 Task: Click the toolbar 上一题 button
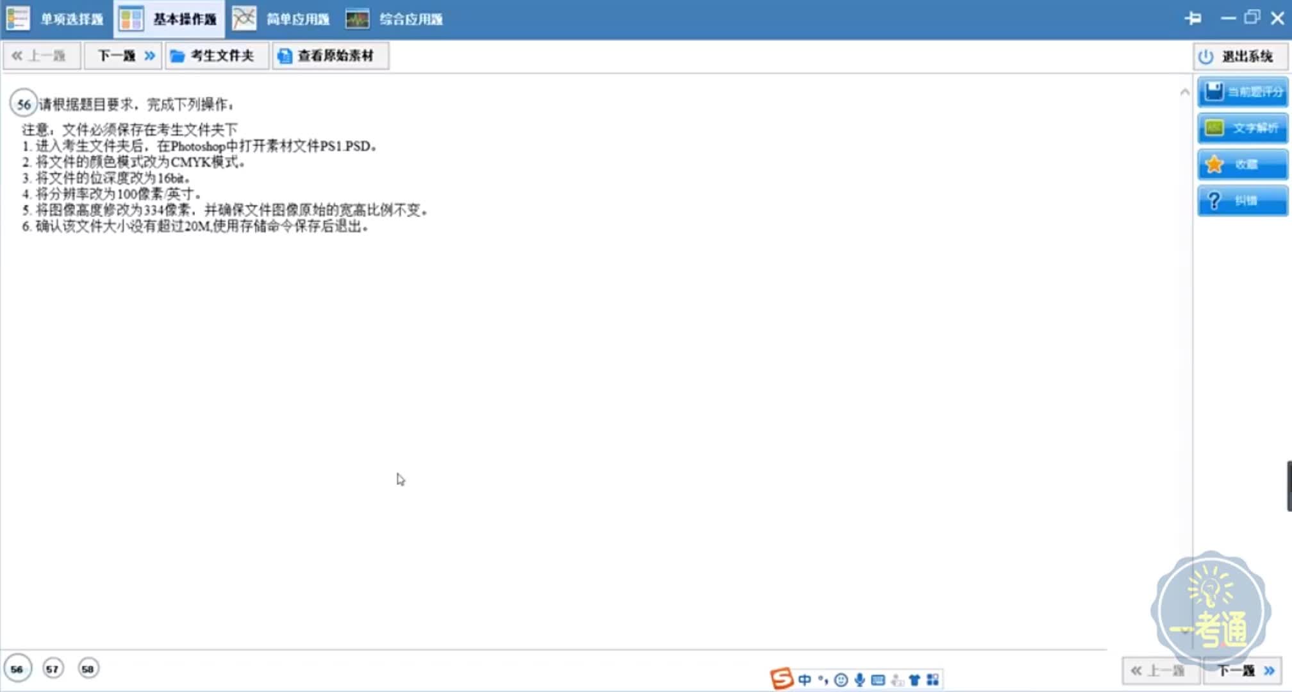click(42, 56)
